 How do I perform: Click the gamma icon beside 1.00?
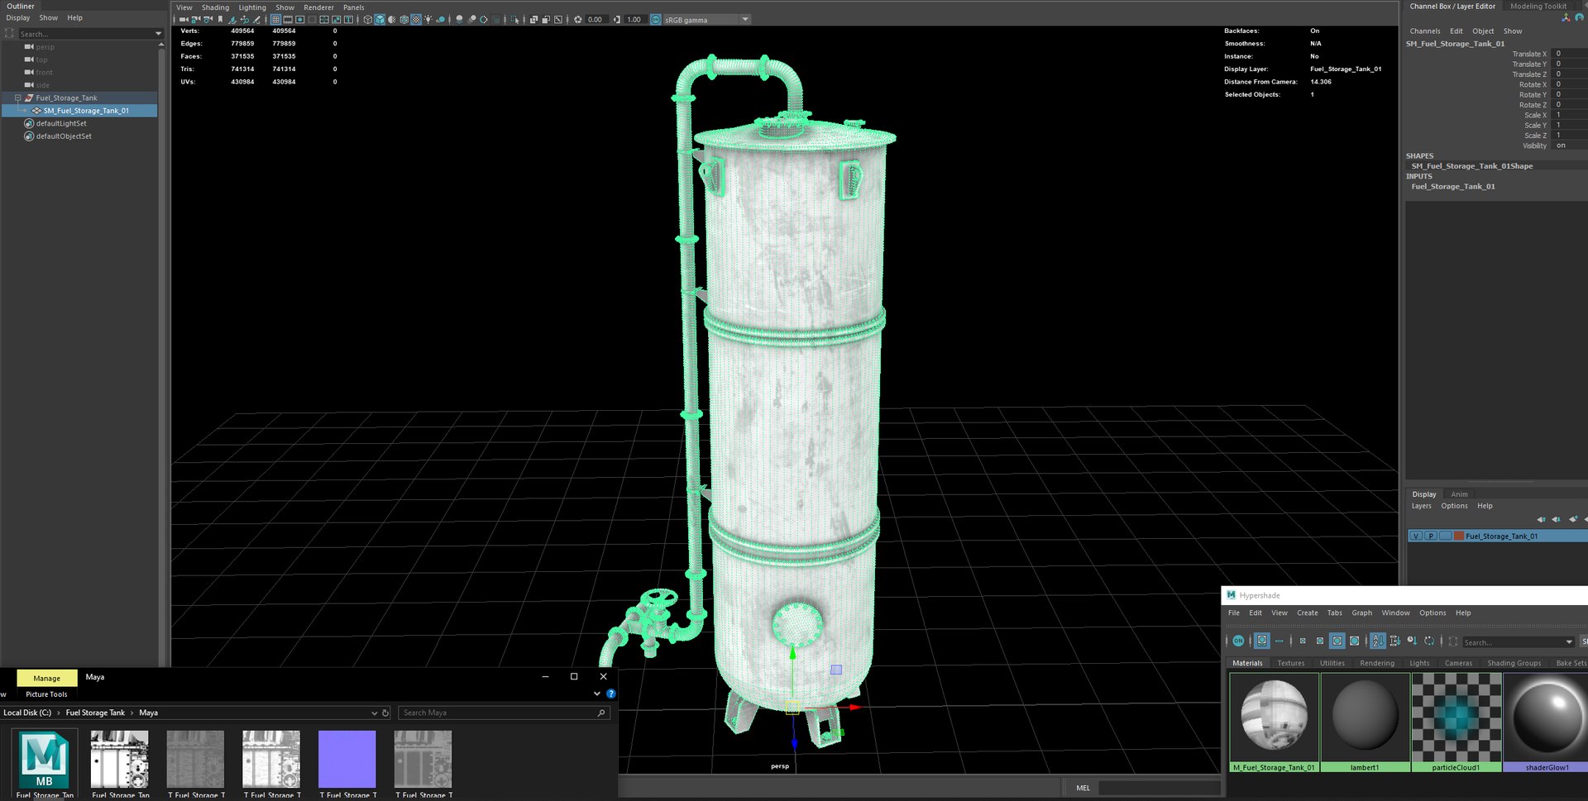point(617,19)
